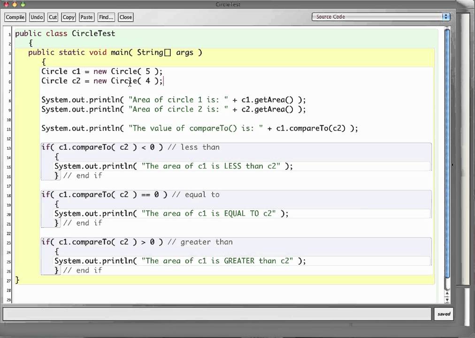Click line number 13 in the margin
Viewport: 475px width, 338px height.
point(9,148)
